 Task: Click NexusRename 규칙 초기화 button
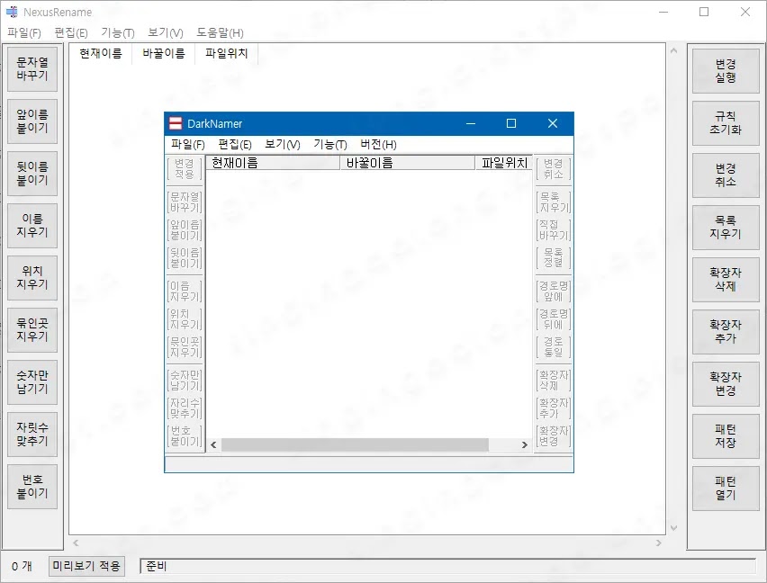coord(726,123)
